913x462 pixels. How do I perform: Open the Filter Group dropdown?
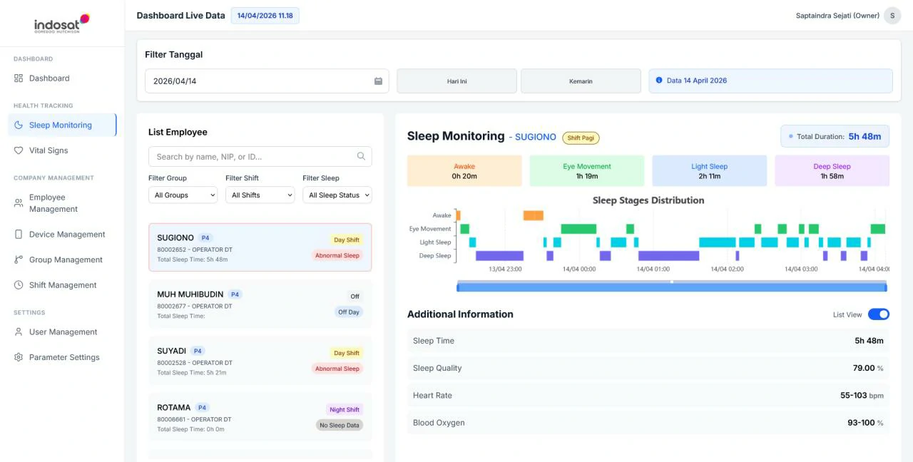[x=183, y=195]
